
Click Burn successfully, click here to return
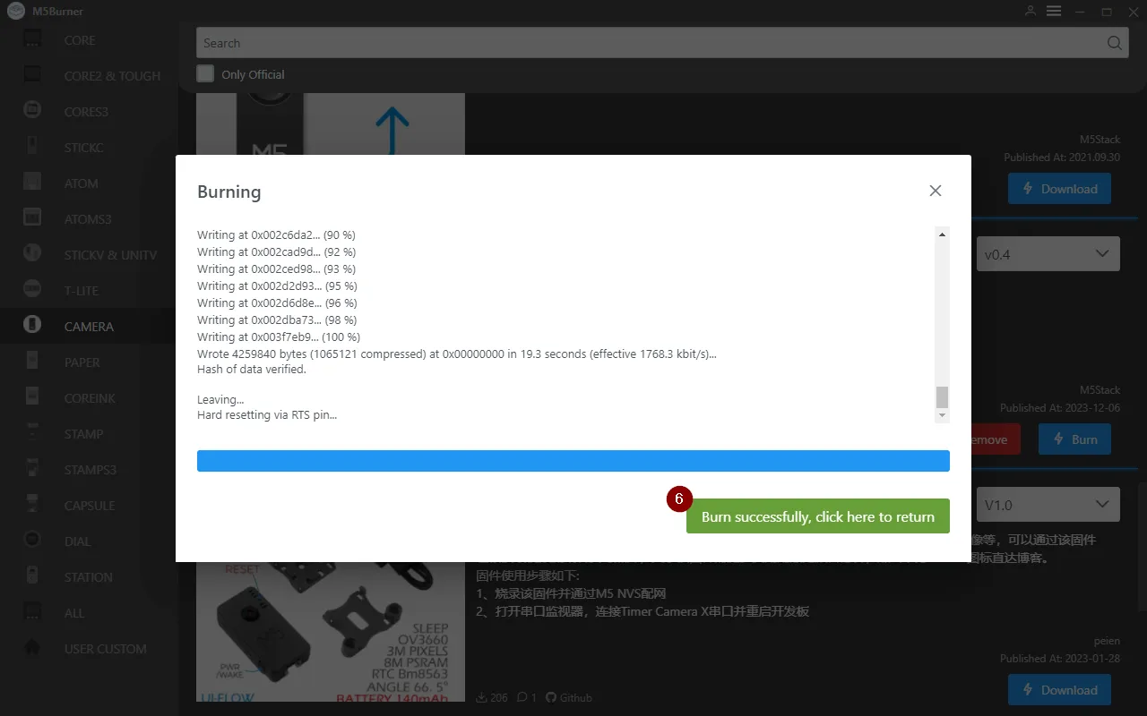pyautogui.click(x=817, y=516)
